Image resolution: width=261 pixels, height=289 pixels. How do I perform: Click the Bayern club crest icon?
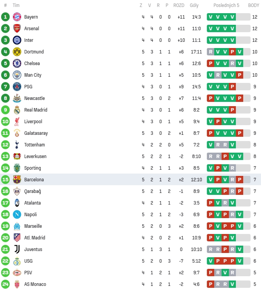17,17
